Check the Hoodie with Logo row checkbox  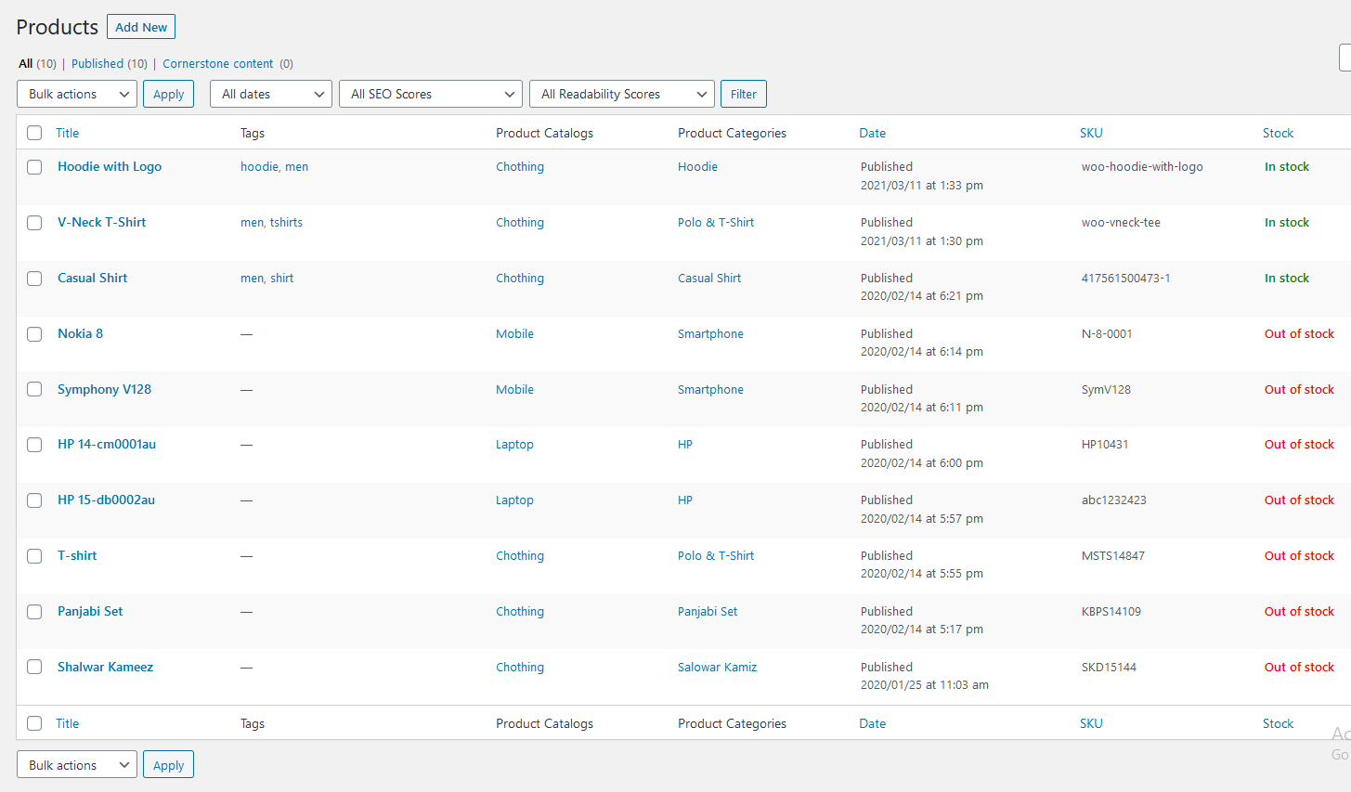(x=34, y=167)
